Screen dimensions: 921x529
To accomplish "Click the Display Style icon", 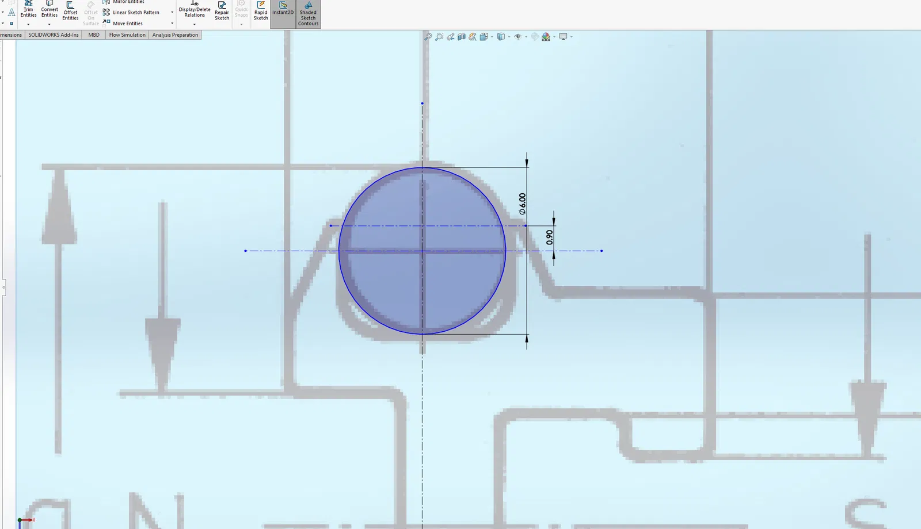I will tap(501, 37).
